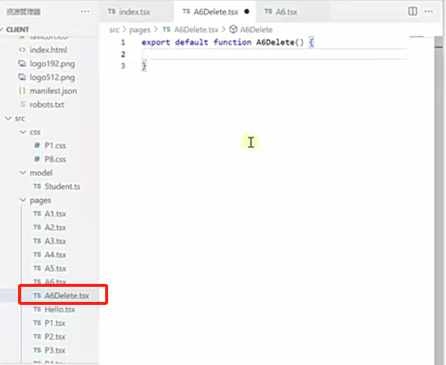This screenshot has width=446, height=365.
Task: Click the robots.txt text file icon
Action: [x=23, y=104]
